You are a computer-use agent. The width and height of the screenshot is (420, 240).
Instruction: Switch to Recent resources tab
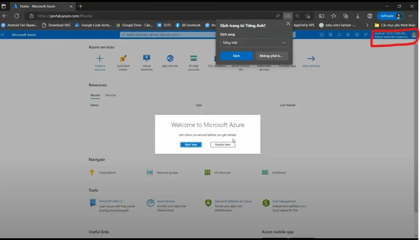95,95
